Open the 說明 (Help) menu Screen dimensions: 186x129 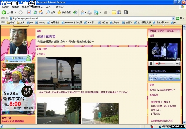pos(60,7)
